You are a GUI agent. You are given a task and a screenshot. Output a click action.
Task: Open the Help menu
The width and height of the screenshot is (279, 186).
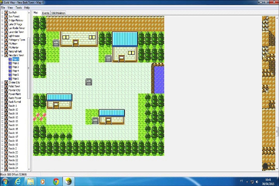[x=27, y=8]
